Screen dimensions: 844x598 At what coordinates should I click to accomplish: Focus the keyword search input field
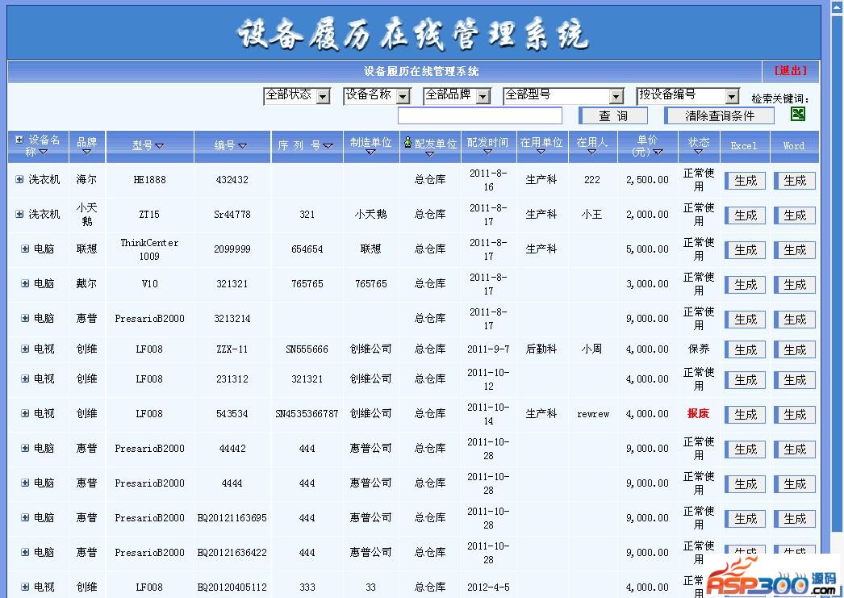coord(479,115)
